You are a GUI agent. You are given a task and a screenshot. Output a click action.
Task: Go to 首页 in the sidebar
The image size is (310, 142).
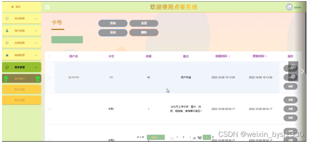click(21, 7)
